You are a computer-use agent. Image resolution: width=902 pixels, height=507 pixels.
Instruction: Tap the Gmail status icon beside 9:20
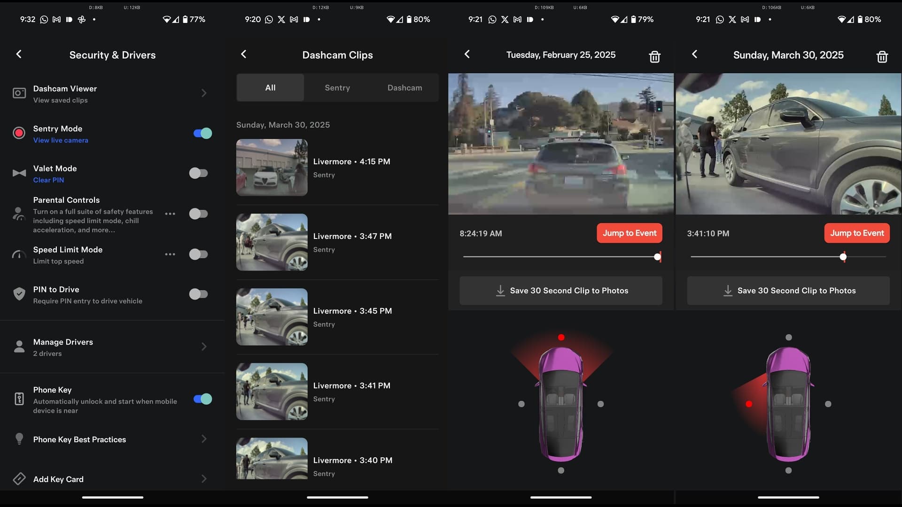(x=294, y=20)
